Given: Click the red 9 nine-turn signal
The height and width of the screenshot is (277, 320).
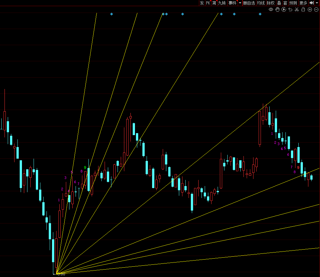Looking at the screenshot, I should (298, 168).
